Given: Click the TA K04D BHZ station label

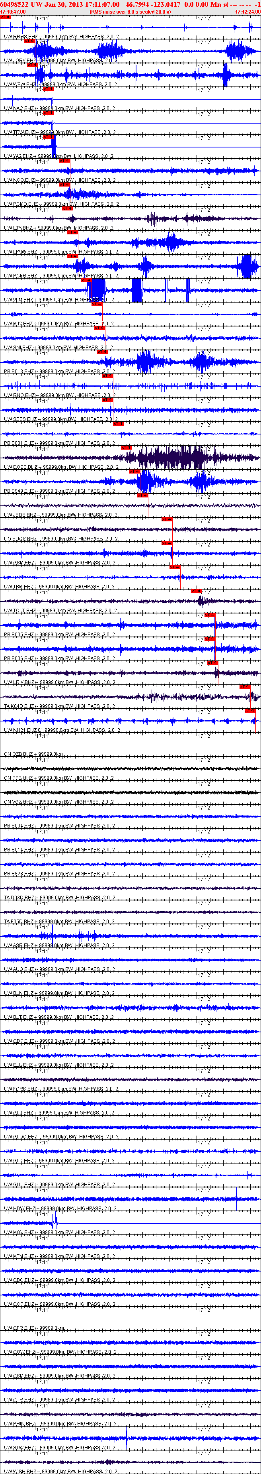Looking at the screenshot, I should (60, 707).
